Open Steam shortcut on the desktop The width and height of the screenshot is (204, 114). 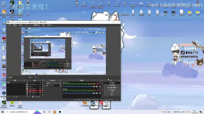pos(93,104)
